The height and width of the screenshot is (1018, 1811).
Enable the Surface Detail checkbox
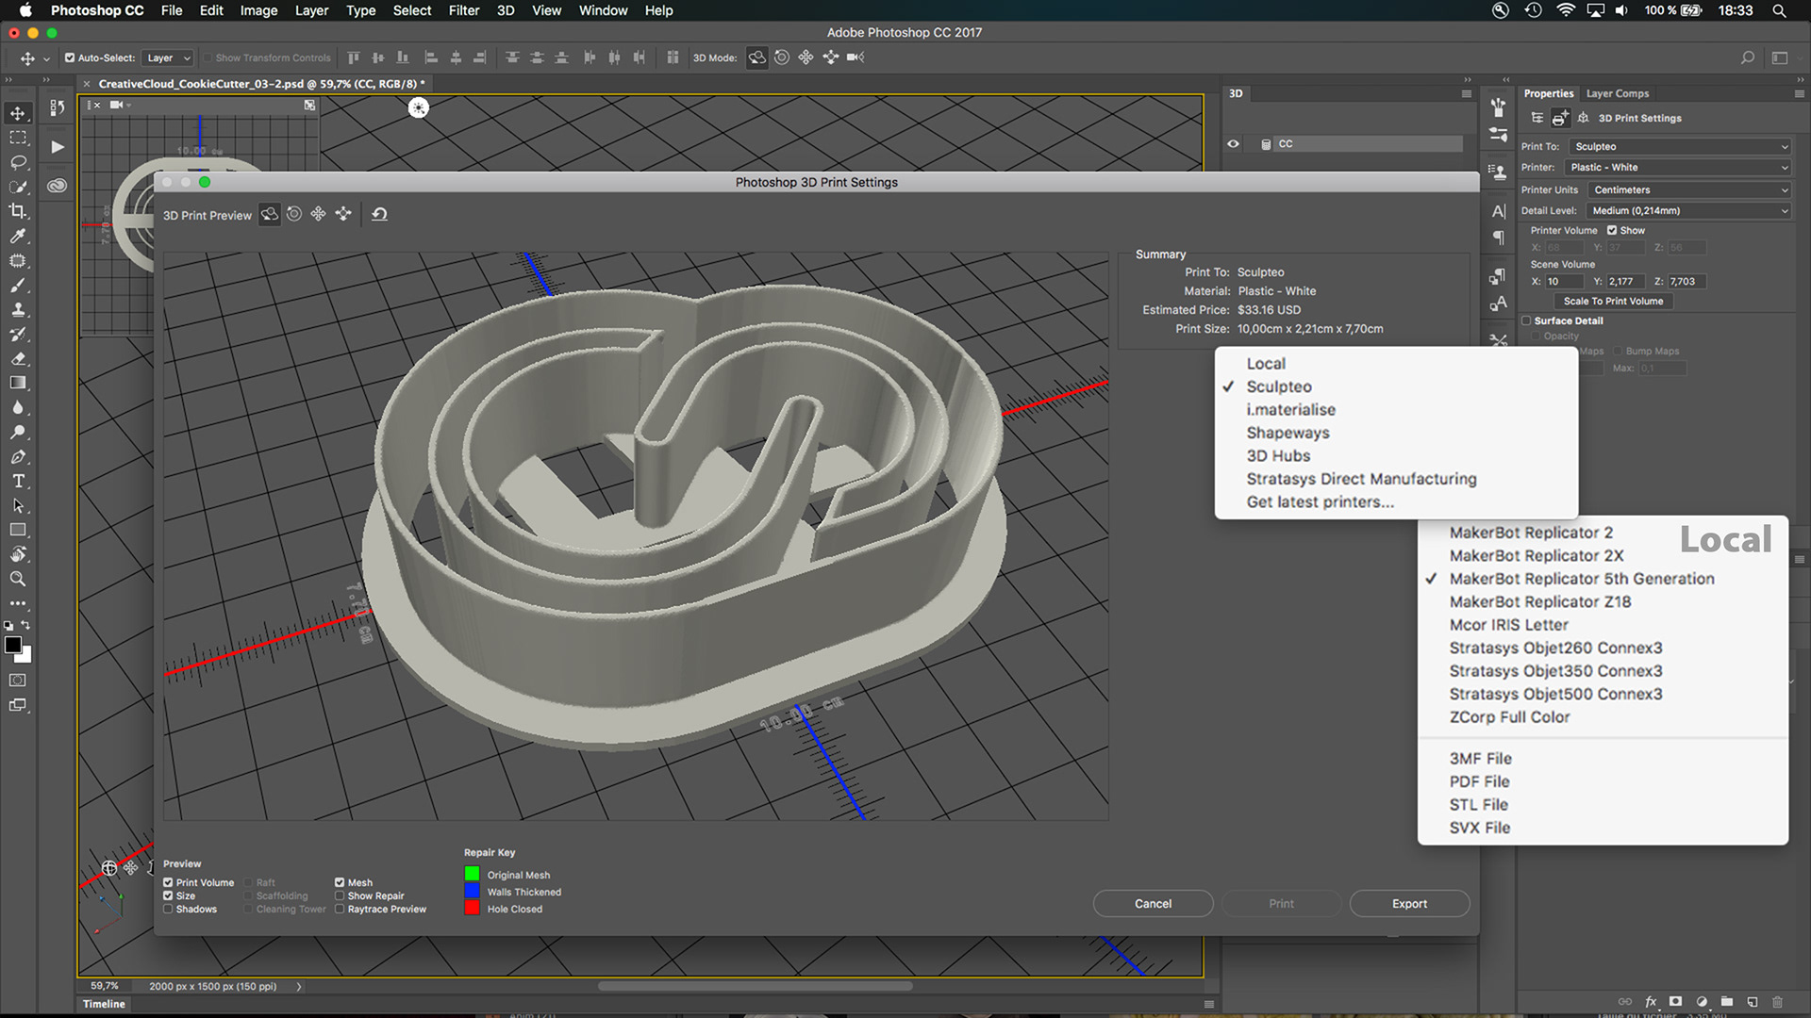(1526, 320)
